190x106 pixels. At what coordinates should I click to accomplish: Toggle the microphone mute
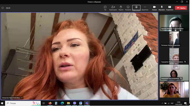tap(162, 8)
